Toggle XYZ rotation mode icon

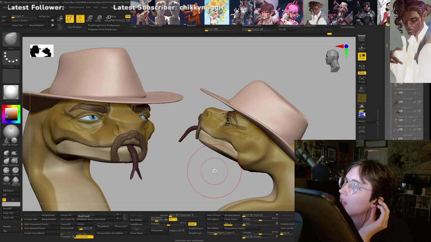pyautogui.click(x=362, y=73)
